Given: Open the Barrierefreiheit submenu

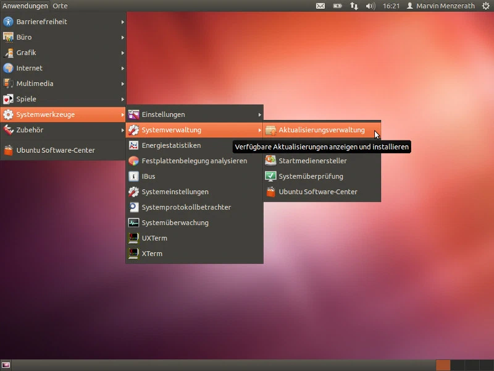Looking at the screenshot, I should coord(63,22).
